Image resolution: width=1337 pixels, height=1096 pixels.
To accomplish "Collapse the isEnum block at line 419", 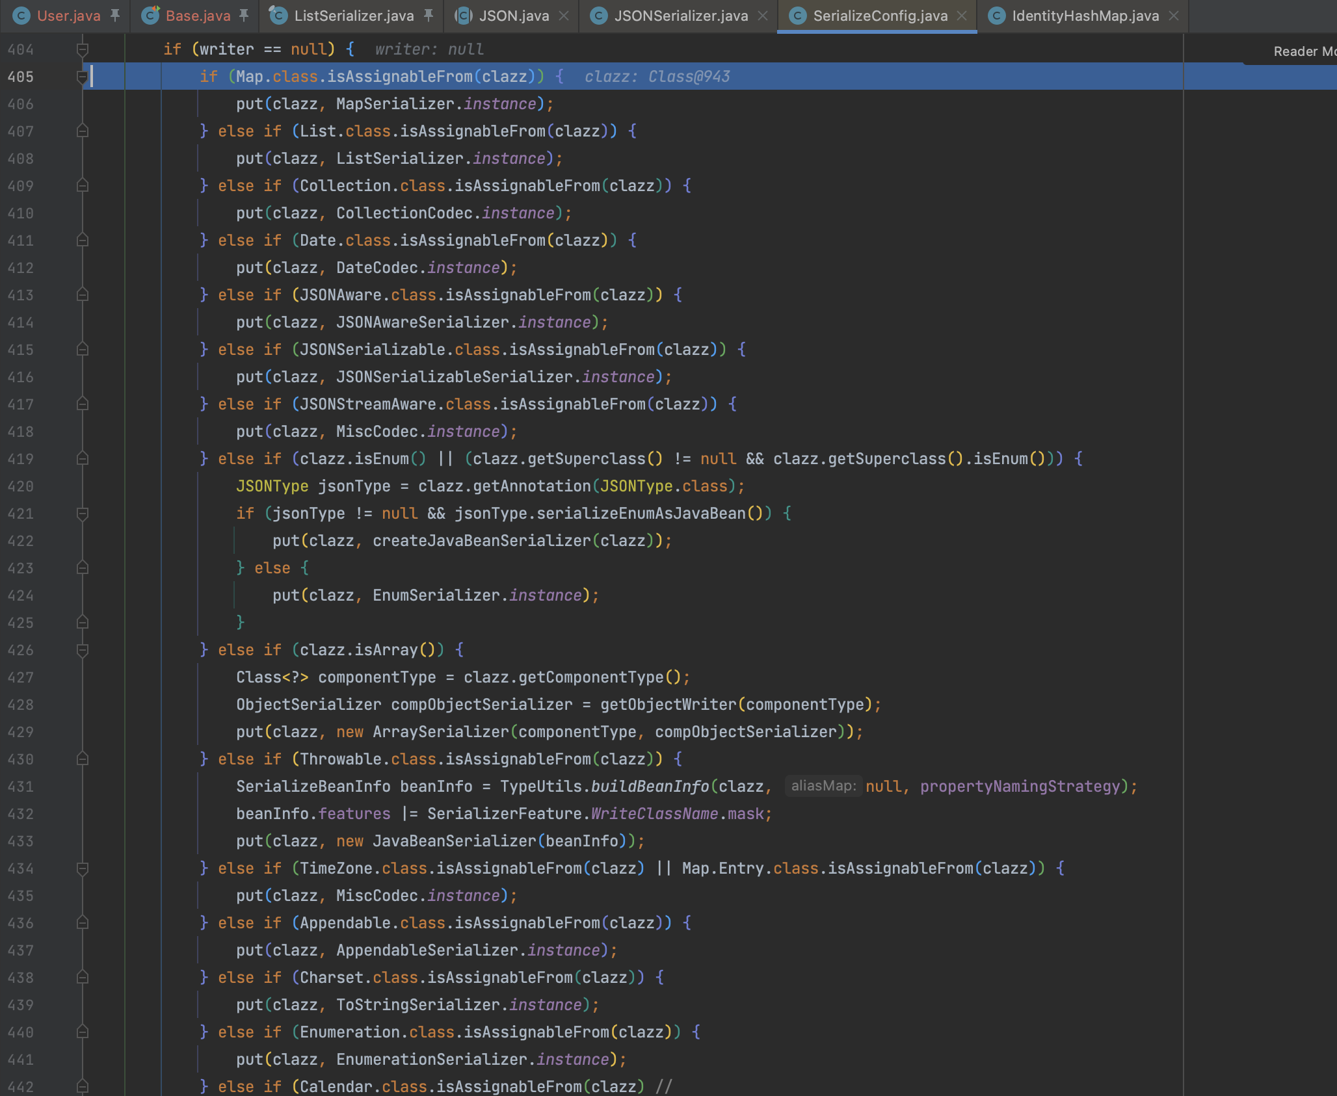I will click(x=83, y=459).
